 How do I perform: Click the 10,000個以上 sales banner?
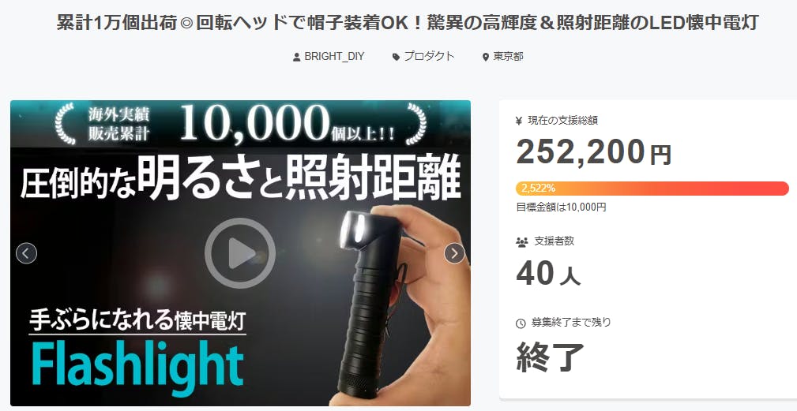[x=240, y=123]
